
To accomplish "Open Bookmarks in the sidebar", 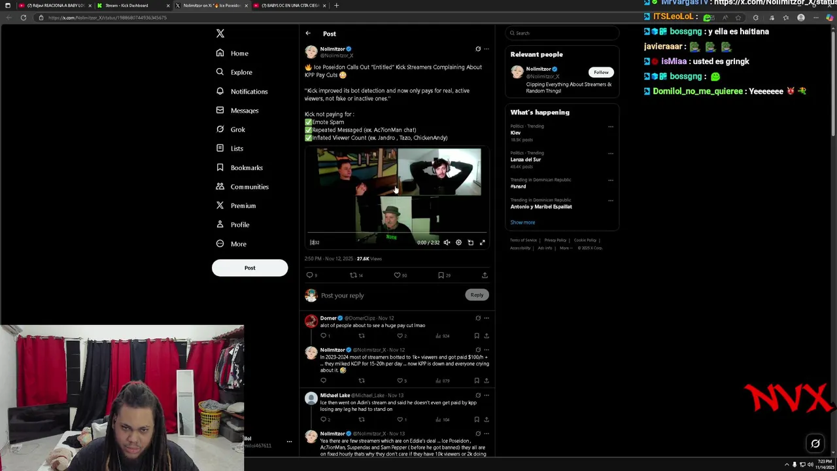I will (x=239, y=167).
